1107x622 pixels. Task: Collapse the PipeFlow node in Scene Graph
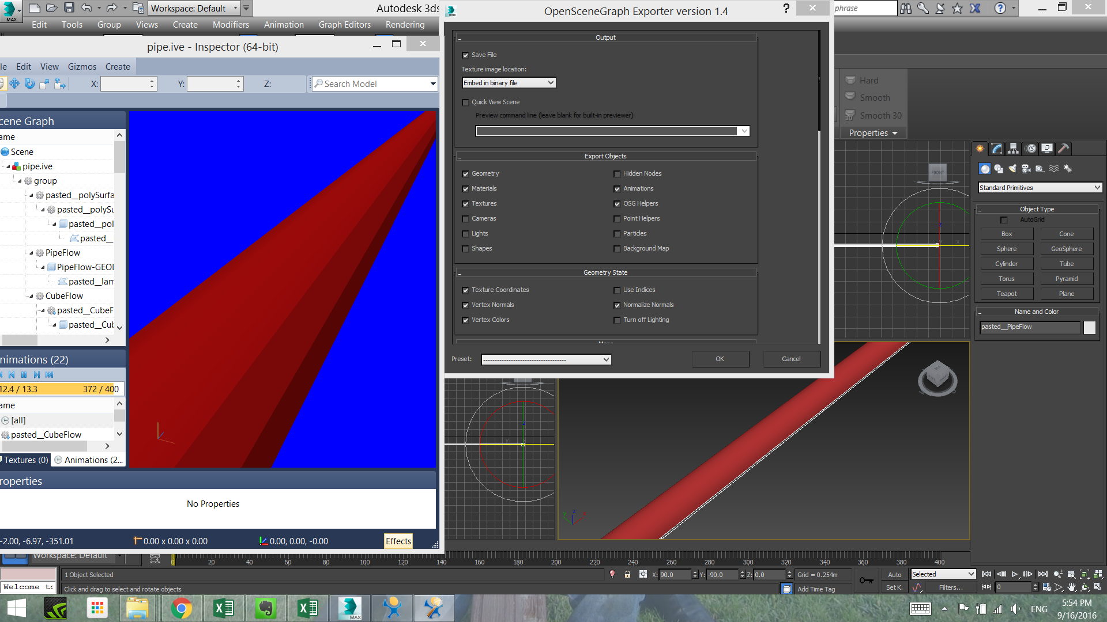coord(31,253)
